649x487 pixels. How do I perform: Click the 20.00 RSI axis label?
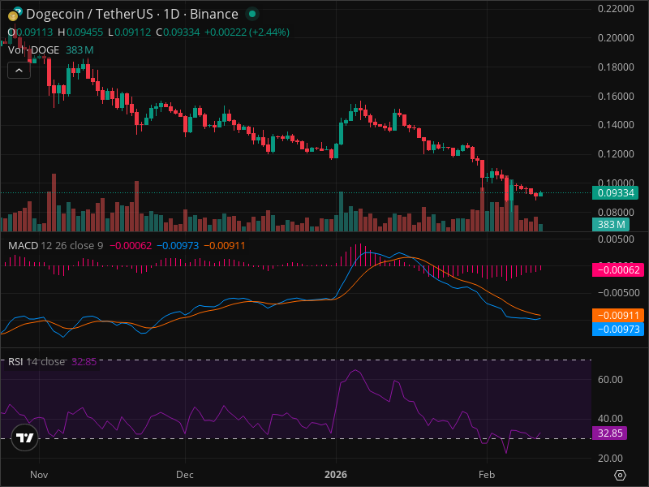pos(610,459)
